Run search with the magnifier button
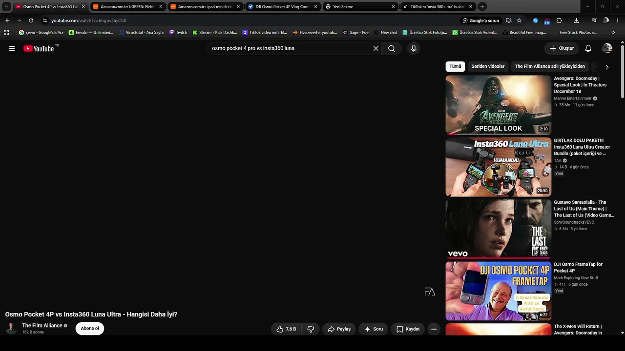Image resolution: width=625 pixels, height=351 pixels. 392,48
